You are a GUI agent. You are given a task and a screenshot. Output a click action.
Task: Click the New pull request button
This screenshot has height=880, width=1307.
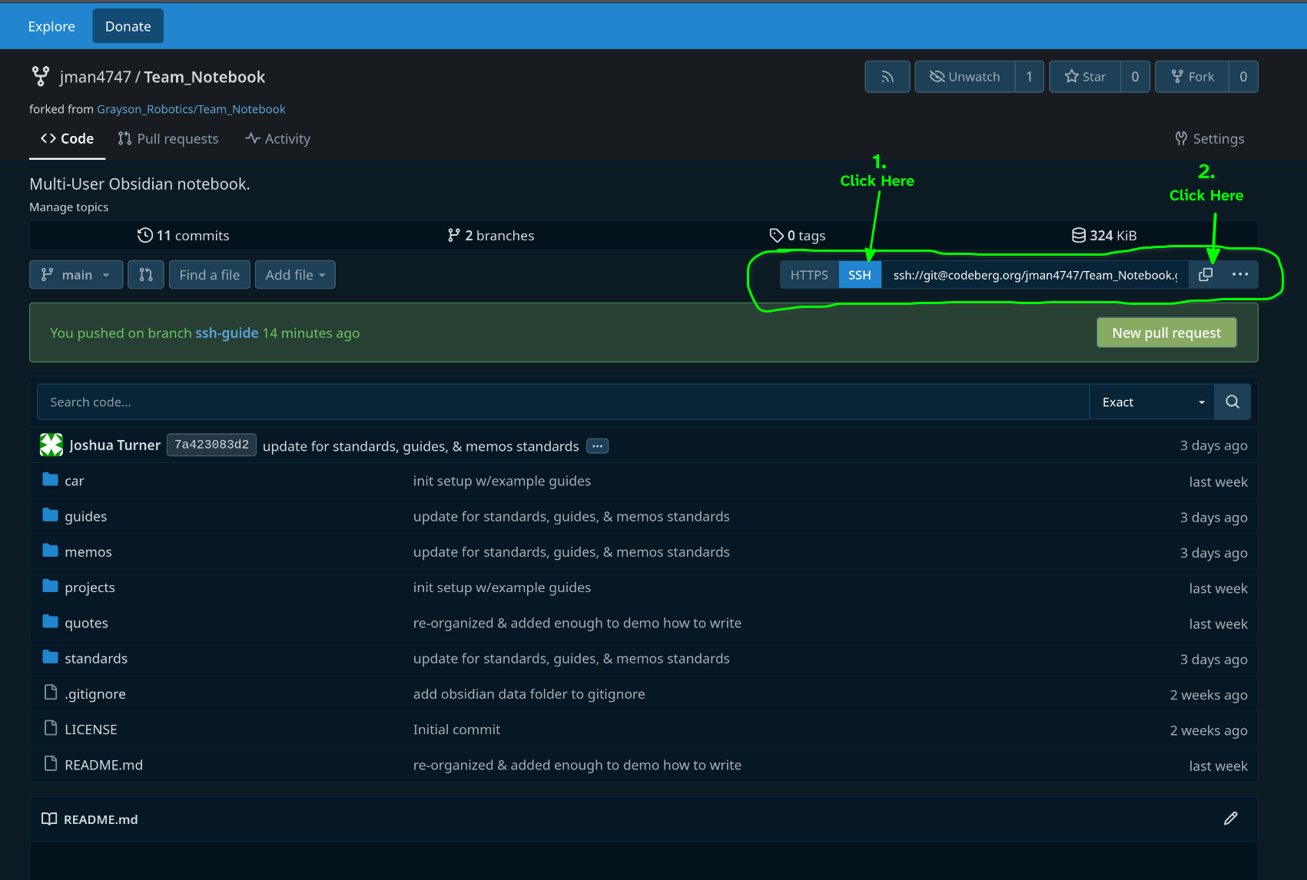click(1166, 332)
